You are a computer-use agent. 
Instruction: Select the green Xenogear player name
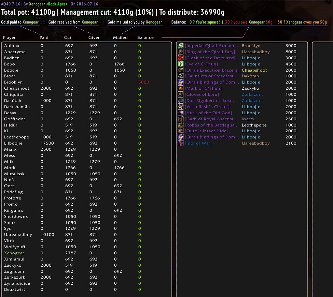pyautogui.click(x=14, y=253)
